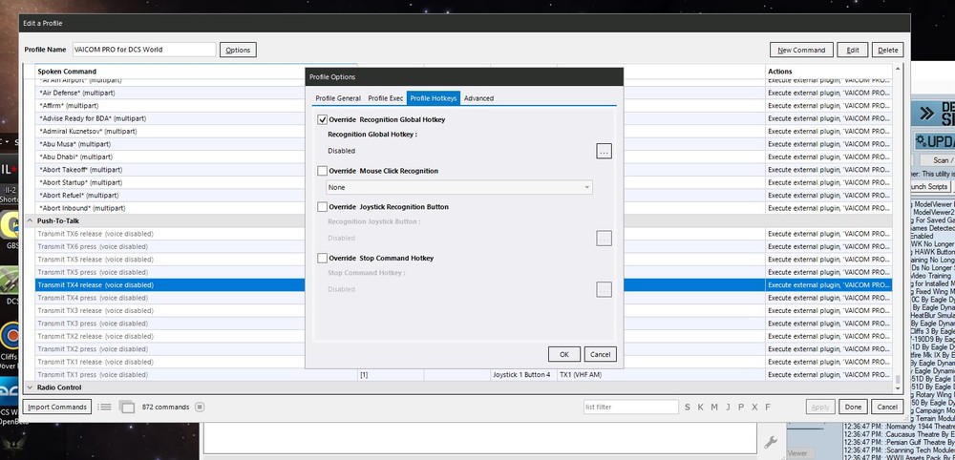Expand the Radio Control category
Viewport: 955px width, 460px height.
point(30,387)
